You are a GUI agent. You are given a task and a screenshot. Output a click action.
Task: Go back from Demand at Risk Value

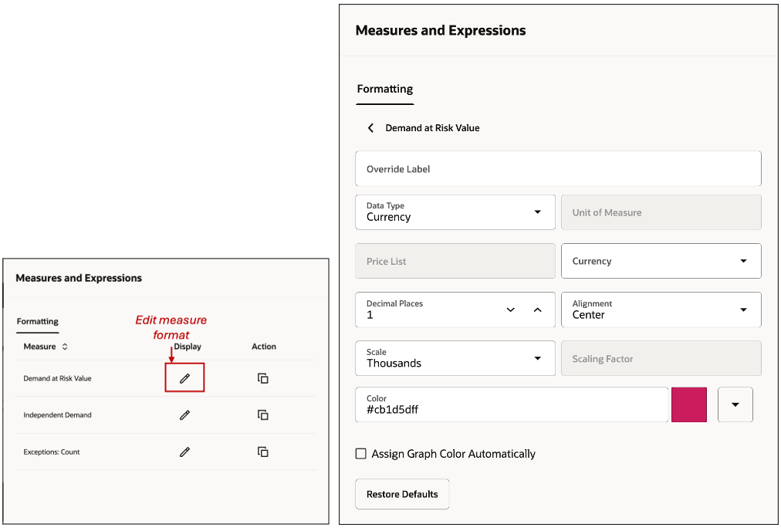pyautogui.click(x=370, y=128)
